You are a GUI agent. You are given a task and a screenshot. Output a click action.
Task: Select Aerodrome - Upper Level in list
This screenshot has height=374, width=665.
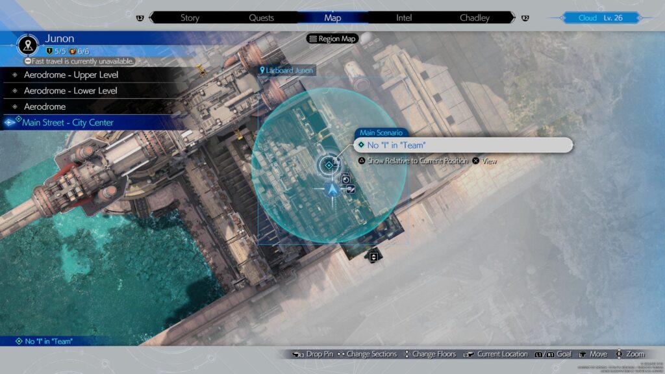click(x=71, y=75)
